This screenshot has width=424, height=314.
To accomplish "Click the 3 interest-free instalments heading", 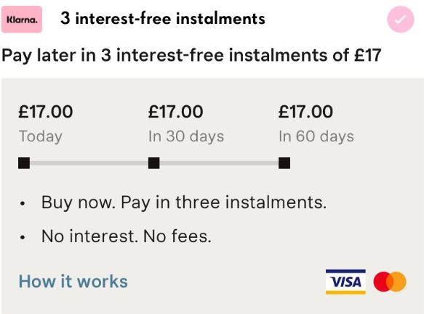I will [x=163, y=19].
